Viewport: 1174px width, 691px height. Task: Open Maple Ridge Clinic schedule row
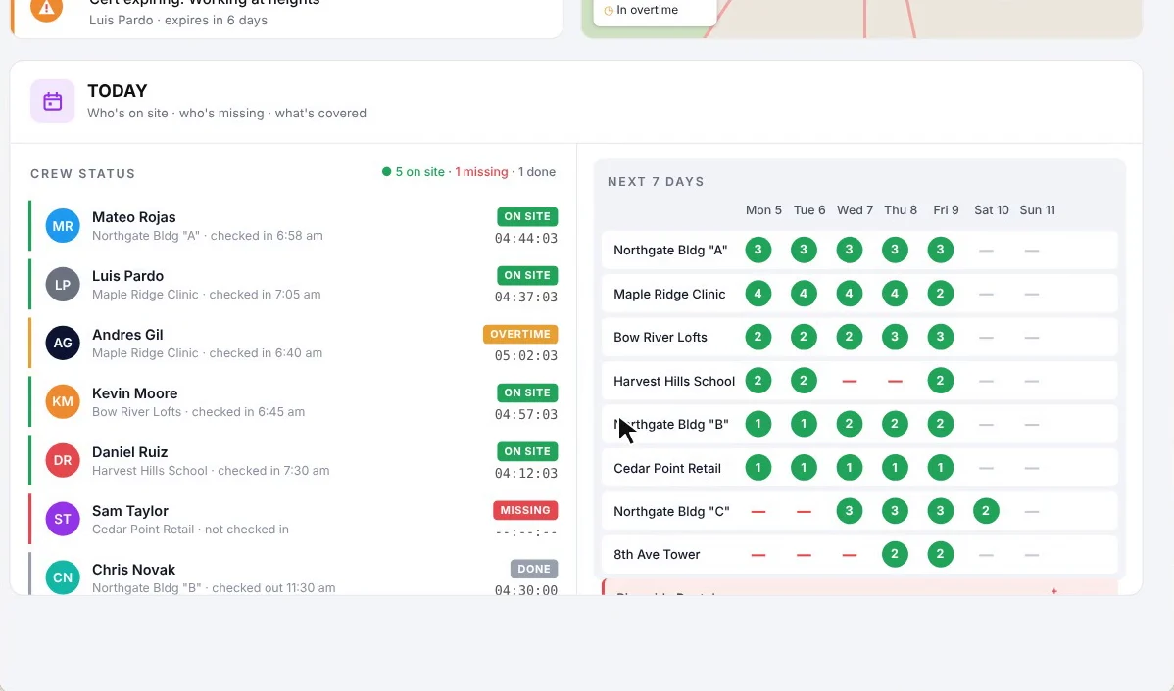point(859,294)
